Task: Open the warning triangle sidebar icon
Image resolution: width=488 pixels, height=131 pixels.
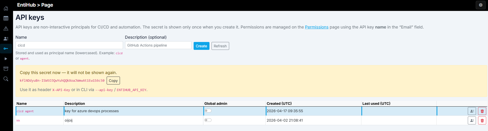Action: point(6,28)
